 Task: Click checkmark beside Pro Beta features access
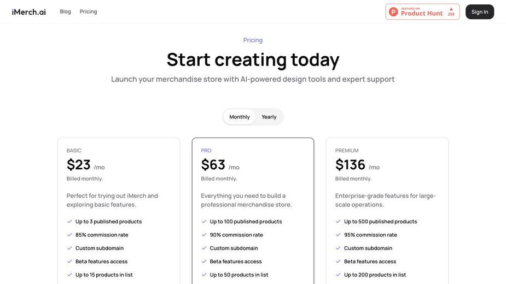tap(203, 262)
